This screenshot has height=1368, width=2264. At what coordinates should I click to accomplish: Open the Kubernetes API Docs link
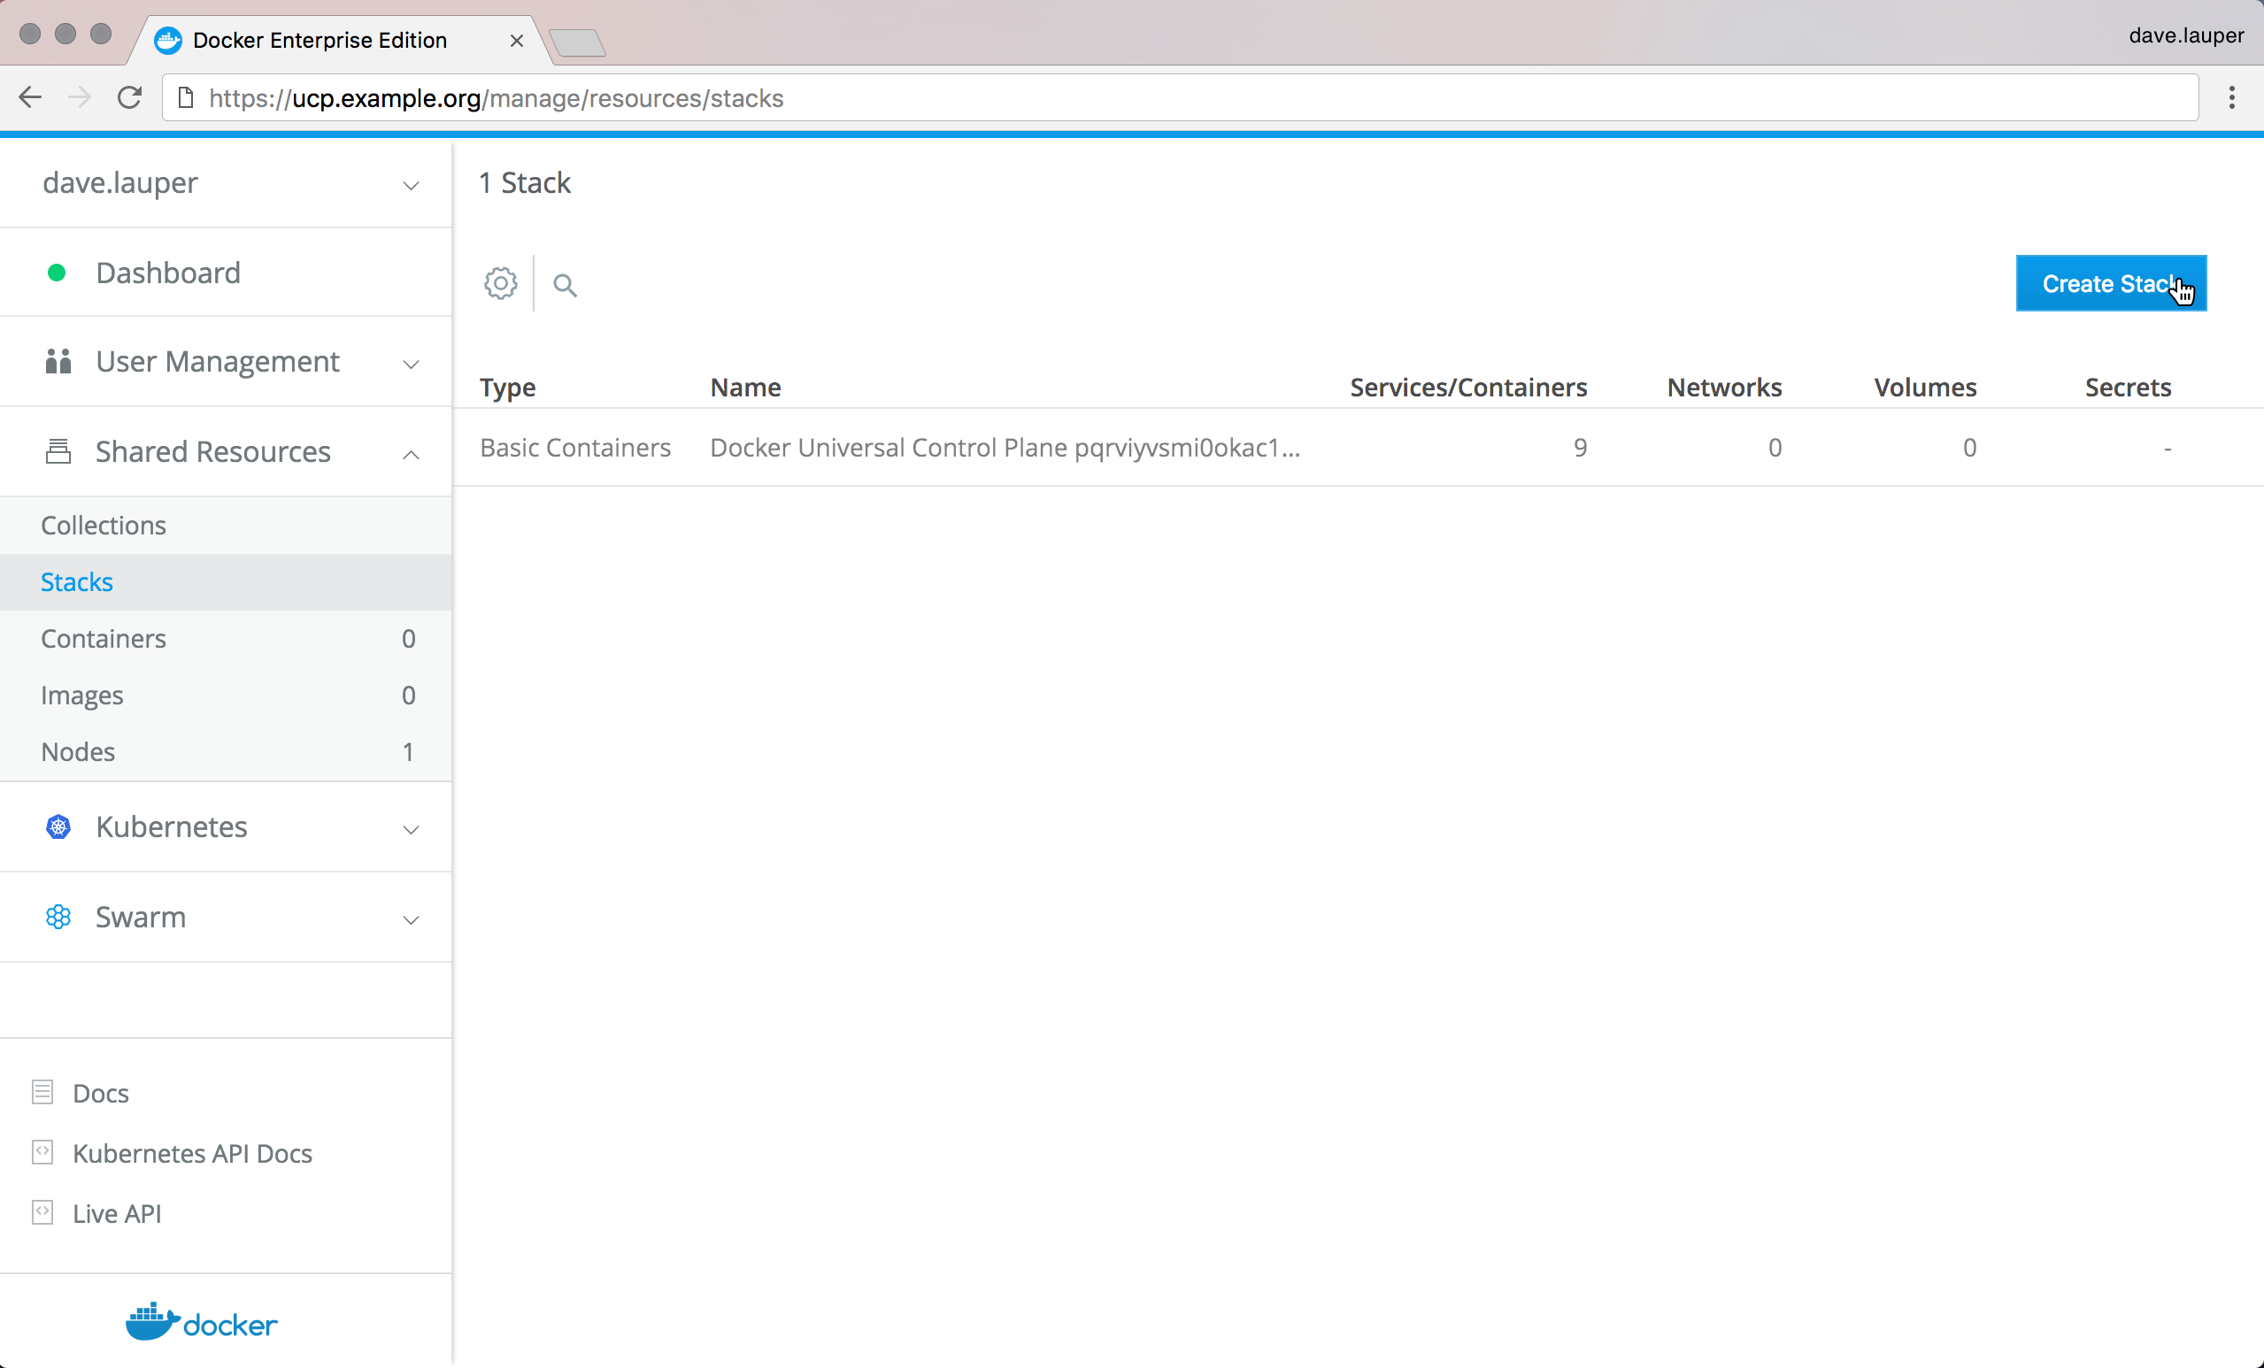click(192, 1153)
